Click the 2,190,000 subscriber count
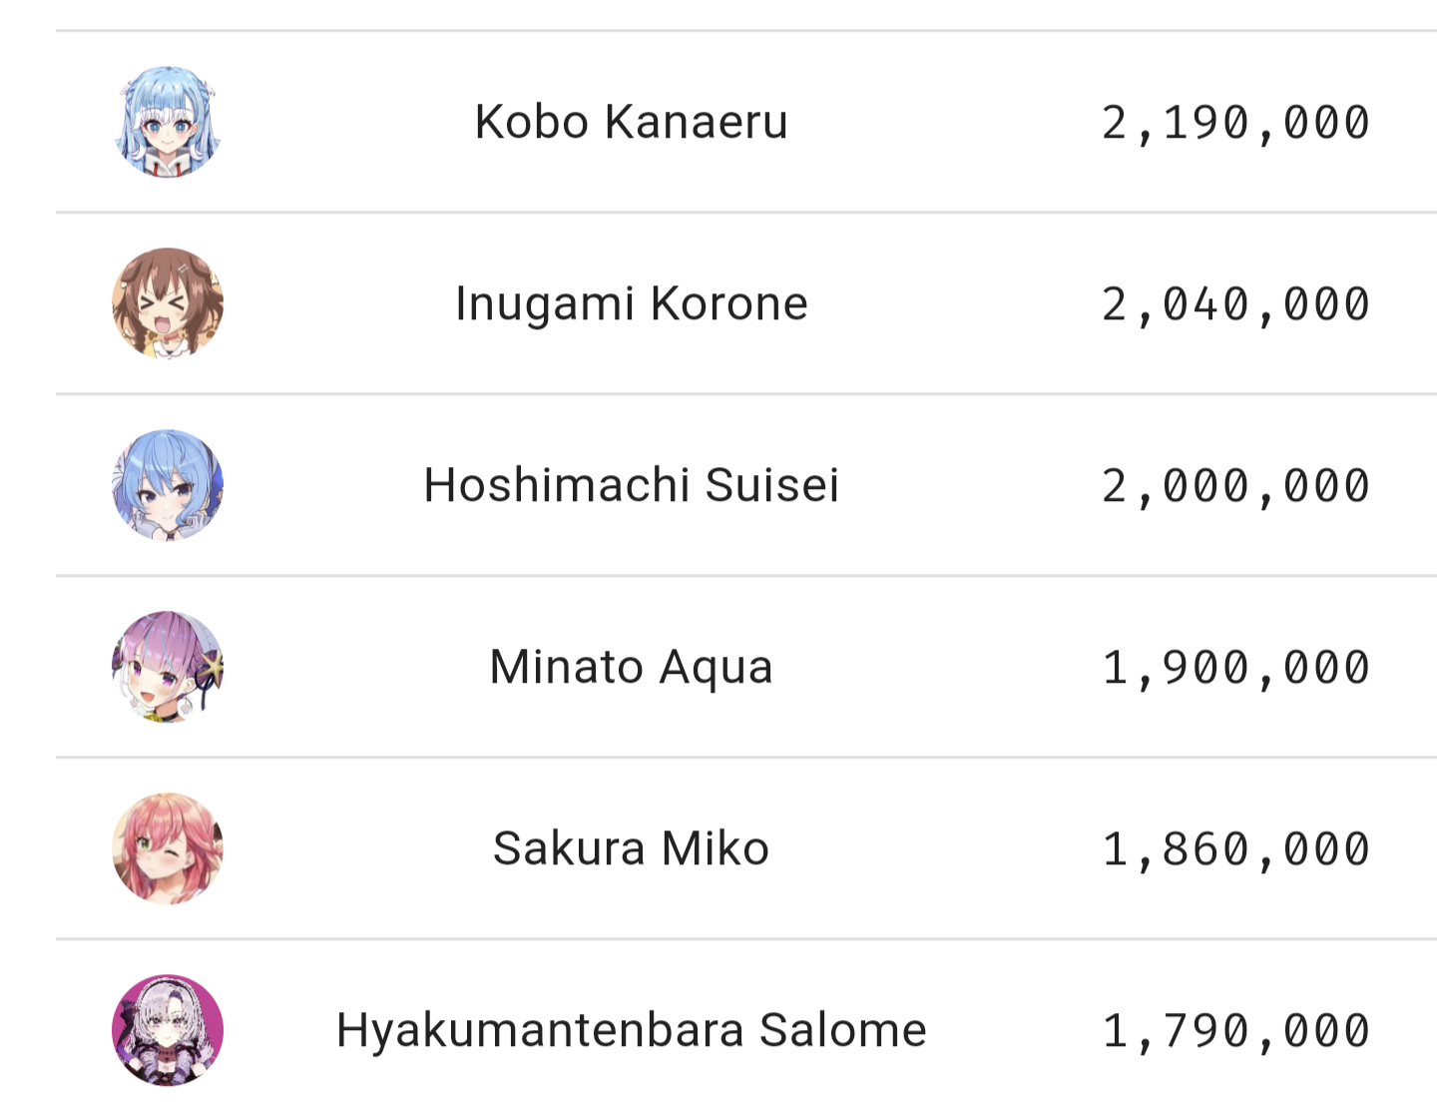This screenshot has height=1102, width=1437. (x=1235, y=124)
